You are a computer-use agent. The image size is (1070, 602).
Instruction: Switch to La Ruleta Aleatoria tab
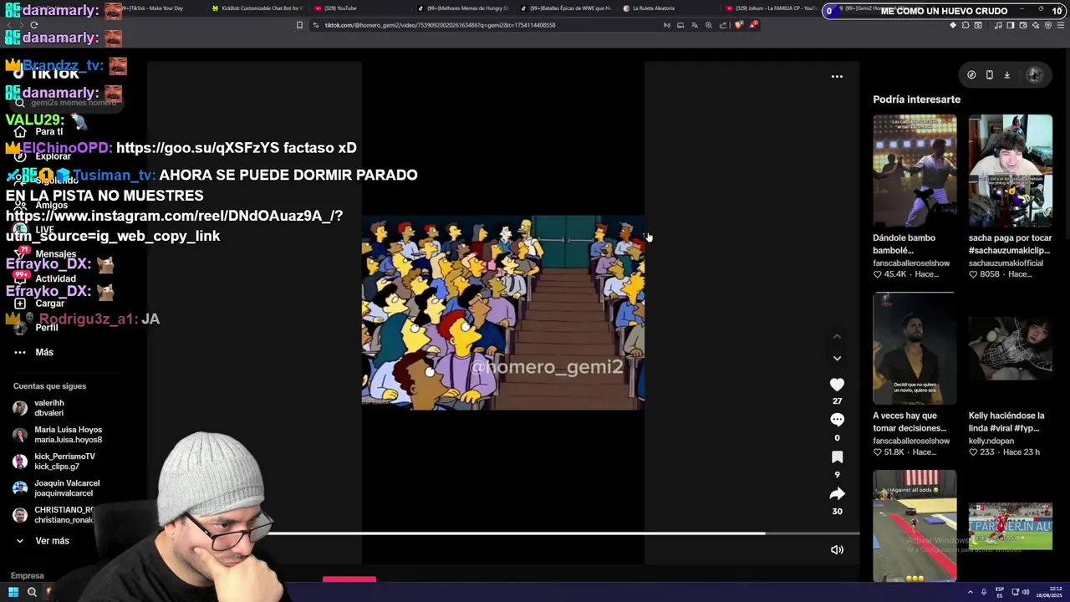pos(669,8)
